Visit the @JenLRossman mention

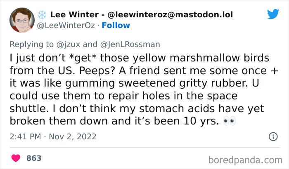tap(130, 45)
